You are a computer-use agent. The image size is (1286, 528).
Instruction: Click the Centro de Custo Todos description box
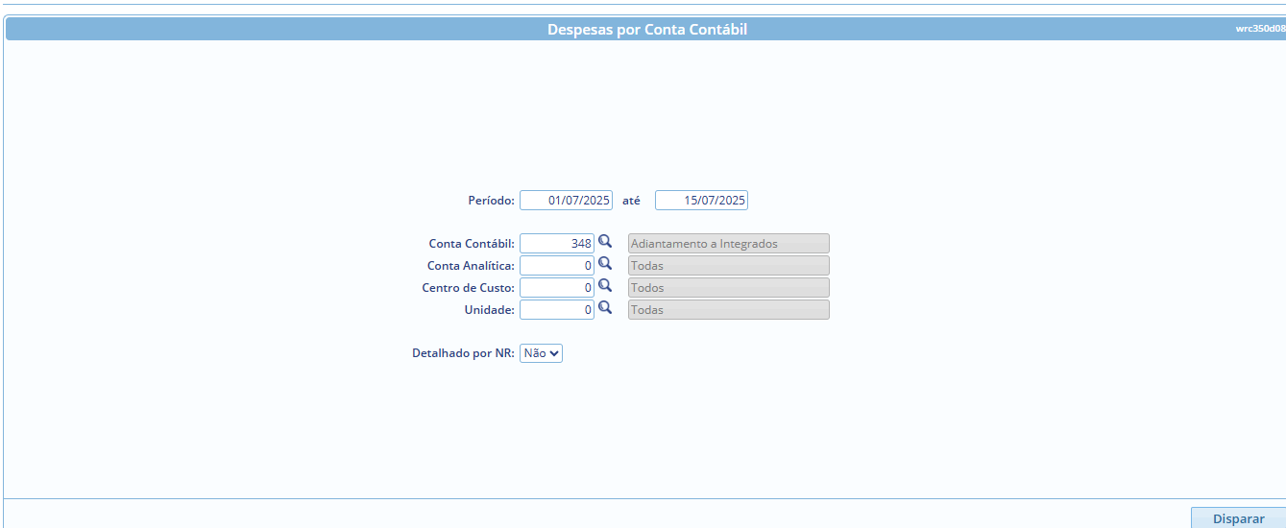coord(728,288)
